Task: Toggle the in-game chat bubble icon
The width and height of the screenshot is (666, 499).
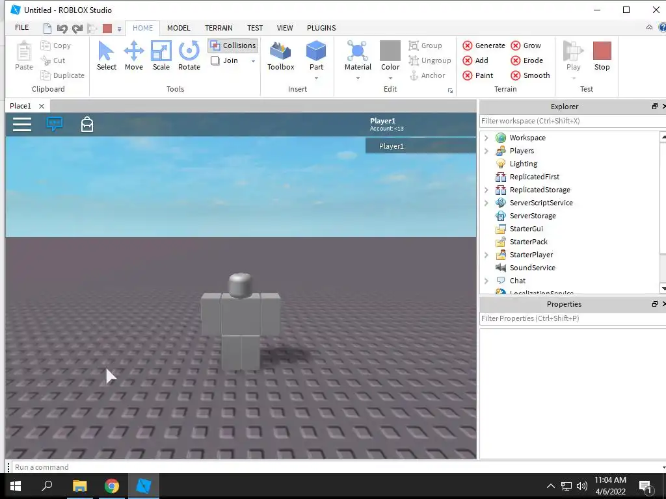Action: pyautogui.click(x=55, y=124)
